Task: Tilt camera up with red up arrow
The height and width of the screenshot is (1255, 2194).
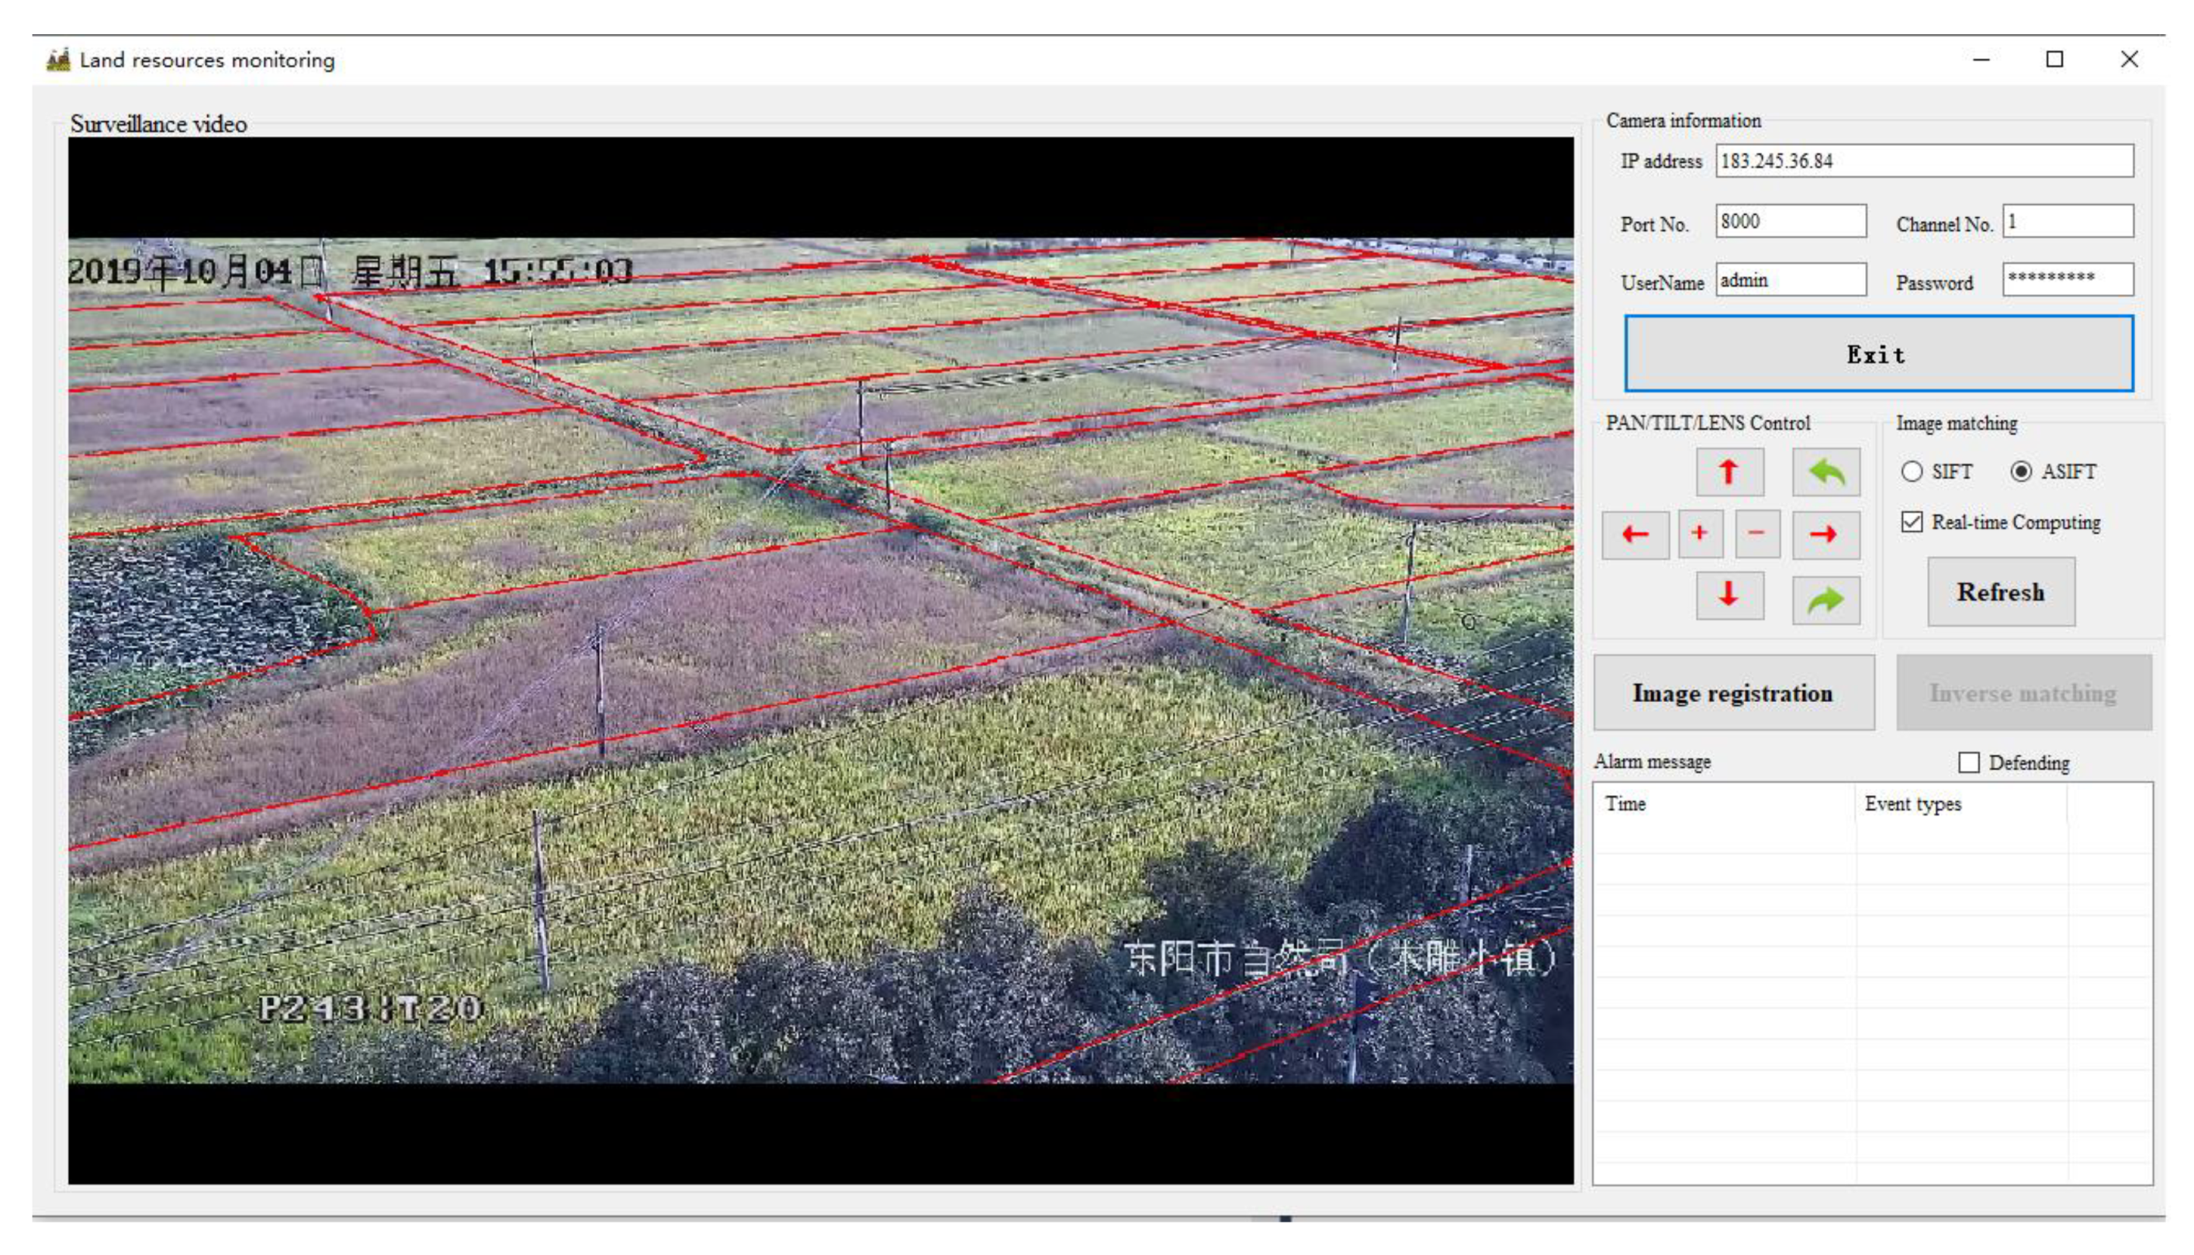Action: point(1729,472)
